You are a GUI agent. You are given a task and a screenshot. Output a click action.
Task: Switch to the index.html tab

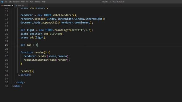(x=7, y=6)
